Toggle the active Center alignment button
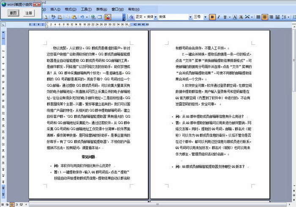This screenshot has width=296, height=207. point(265,17)
